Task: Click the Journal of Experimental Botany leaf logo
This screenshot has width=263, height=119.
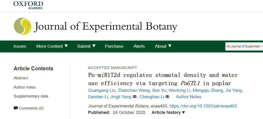Action: (23, 26)
